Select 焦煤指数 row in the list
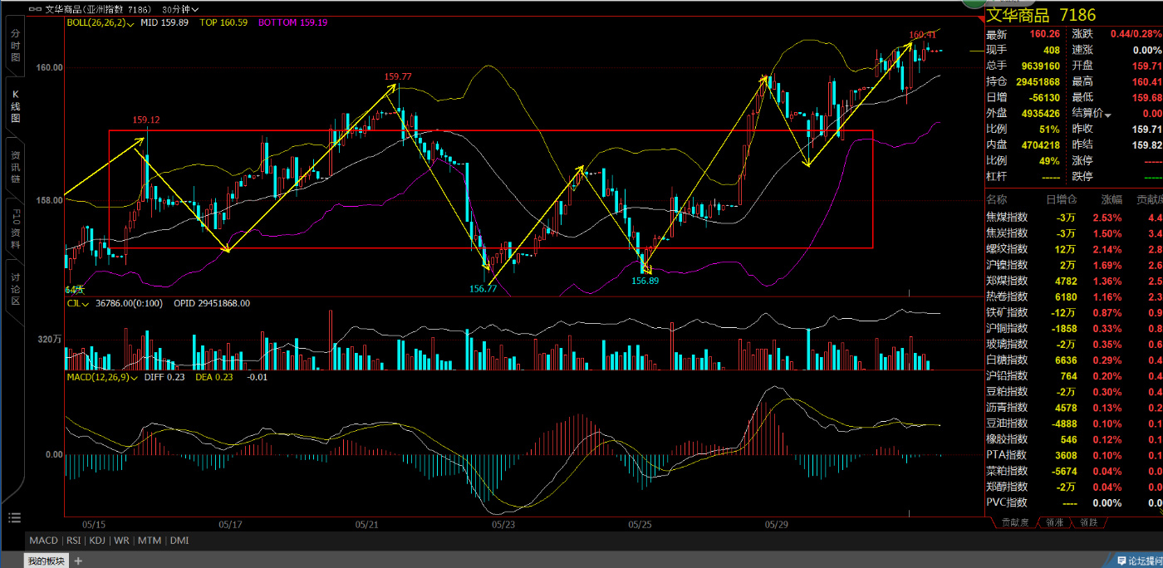The width and height of the screenshot is (1163, 568). click(x=1007, y=217)
